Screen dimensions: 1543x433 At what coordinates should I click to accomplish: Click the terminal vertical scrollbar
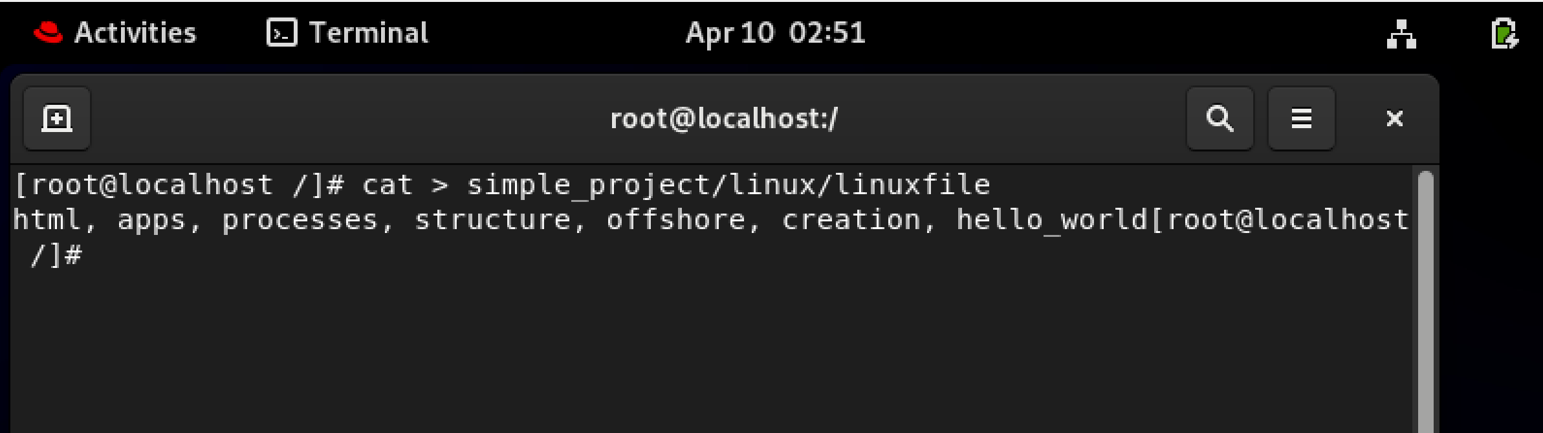click(1425, 301)
